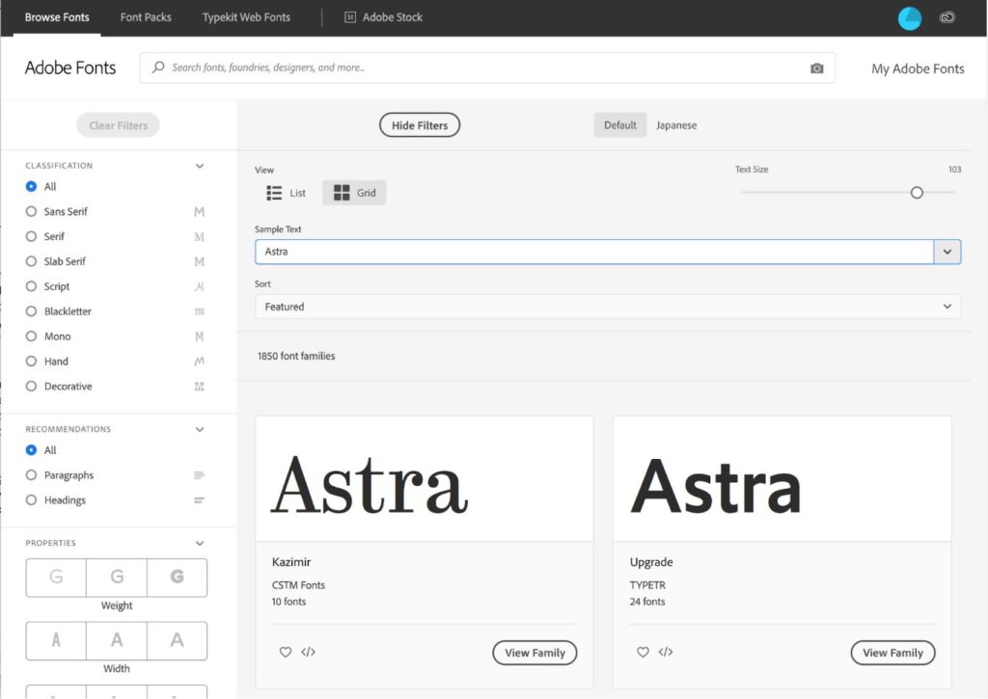Favorite the Upgrade font with heart icon
The width and height of the screenshot is (988, 699).
(x=643, y=652)
